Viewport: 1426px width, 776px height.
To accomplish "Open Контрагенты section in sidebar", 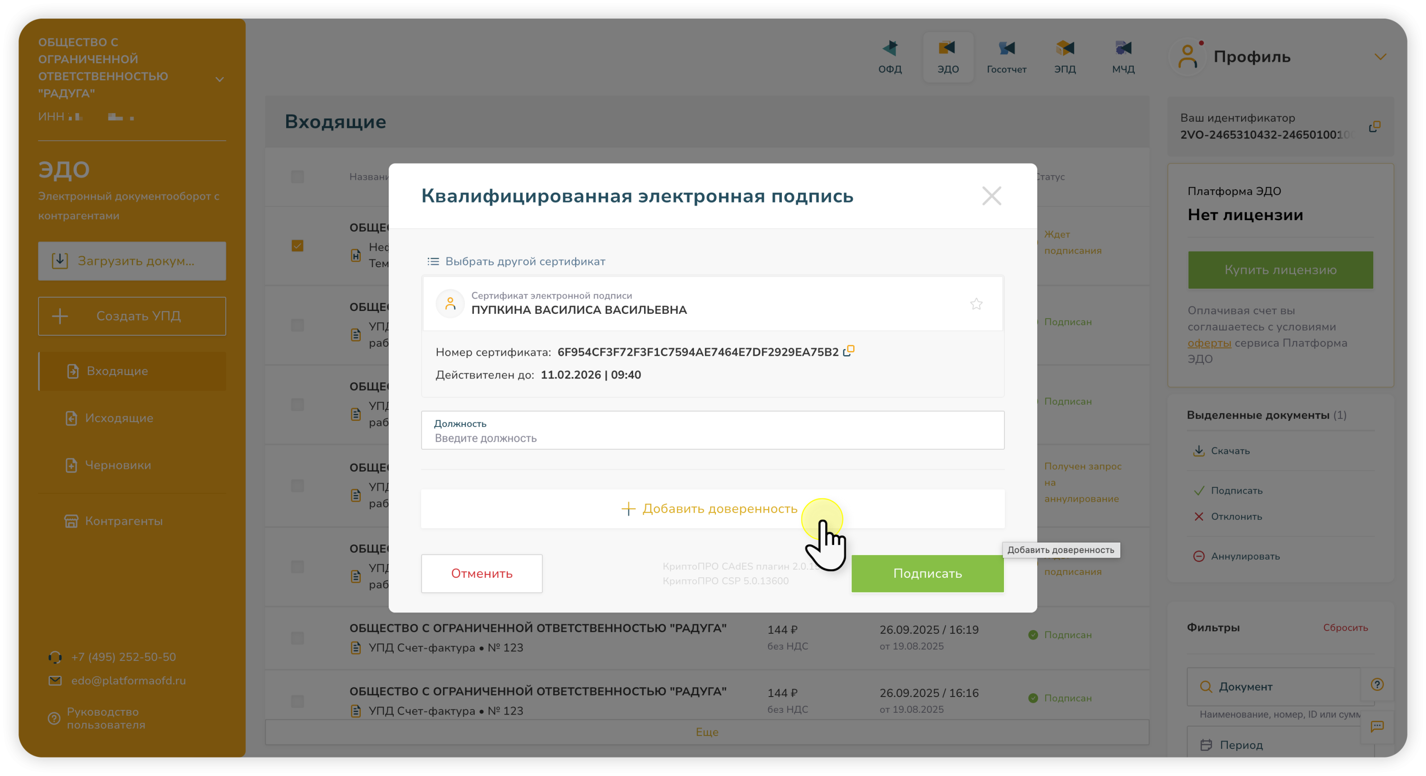I will pyautogui.click(x=123, y=521).
